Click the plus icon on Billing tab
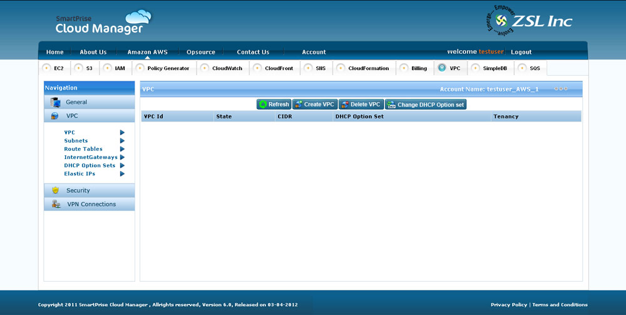 (404, 68)
